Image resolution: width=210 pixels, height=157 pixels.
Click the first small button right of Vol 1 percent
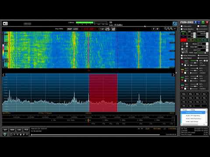tap(204, 61)
